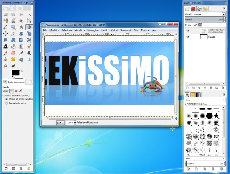Viewport: 230px width, 174px height.
Task: Switch to the Patterns tab
Action: click(193, 95)
